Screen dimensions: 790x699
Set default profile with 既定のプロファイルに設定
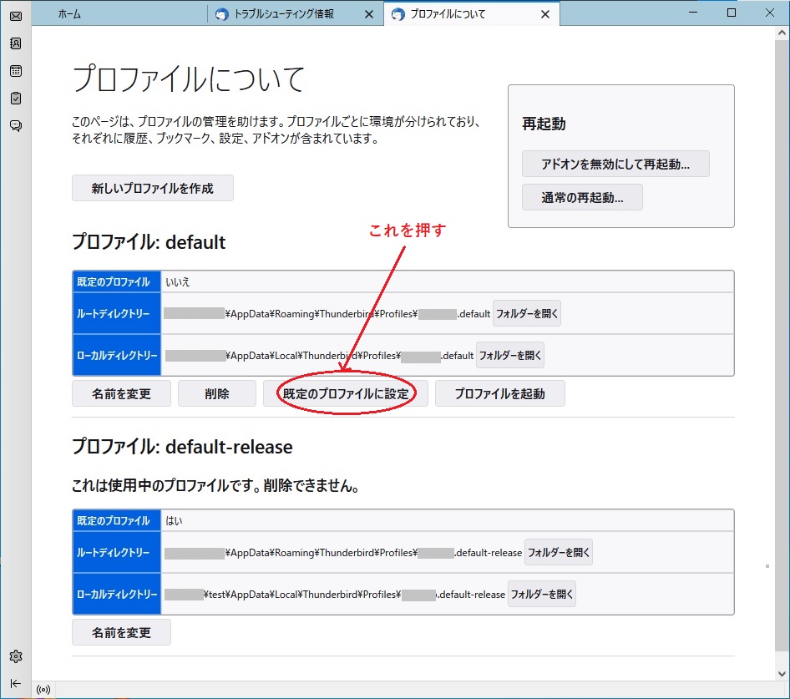[x=345, y=394]
